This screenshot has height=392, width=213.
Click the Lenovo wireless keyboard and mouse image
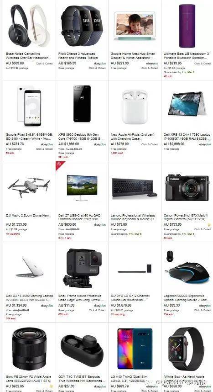coord(135,187)
